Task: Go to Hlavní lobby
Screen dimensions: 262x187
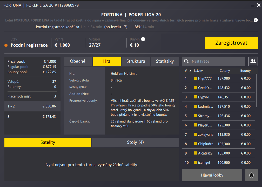Action: pos(212,175)
